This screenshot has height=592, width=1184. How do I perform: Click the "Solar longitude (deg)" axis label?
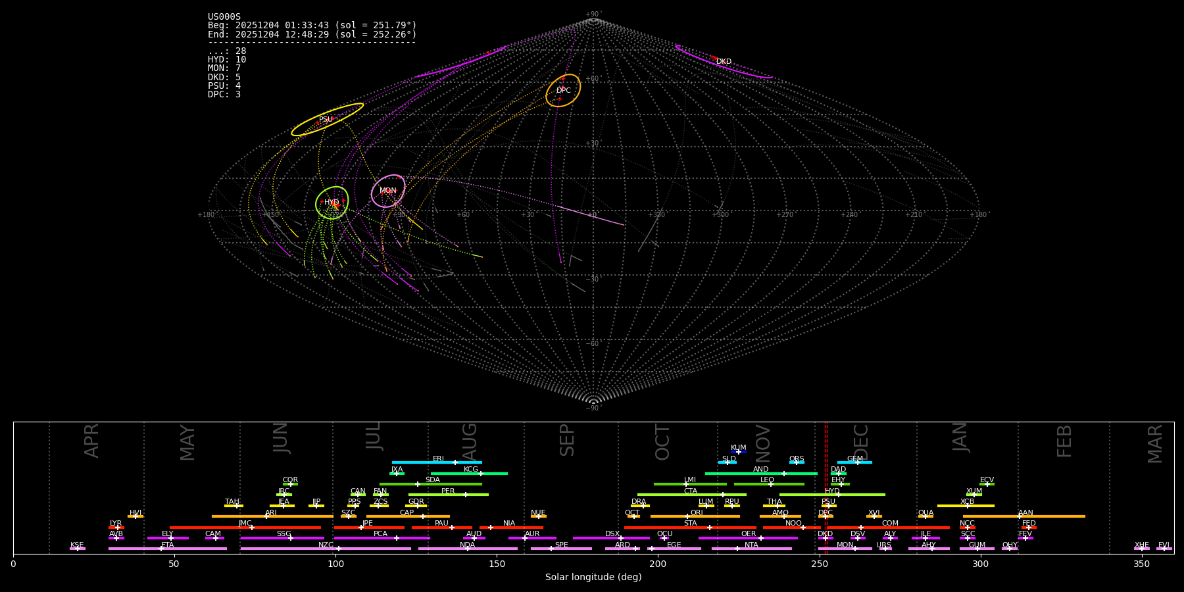[593, 577]
